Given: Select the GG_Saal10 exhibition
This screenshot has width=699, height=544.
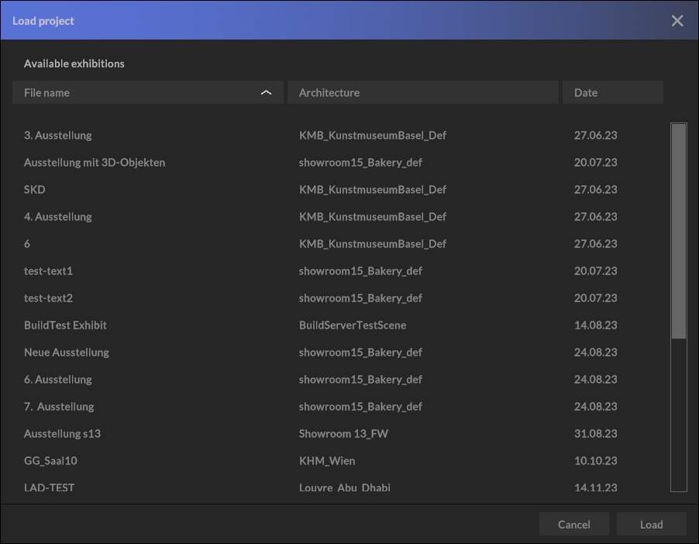Looking at the screenshot, I should click(51, 461).
